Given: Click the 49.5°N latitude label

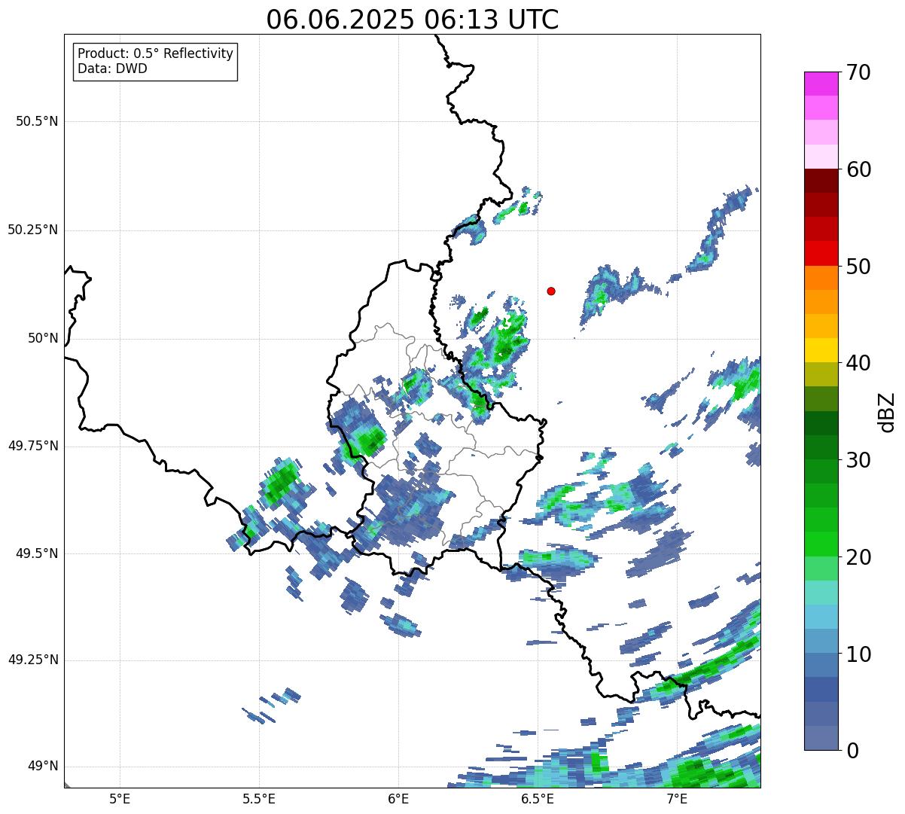Looking at the screenshot, I should click(37, 553).
